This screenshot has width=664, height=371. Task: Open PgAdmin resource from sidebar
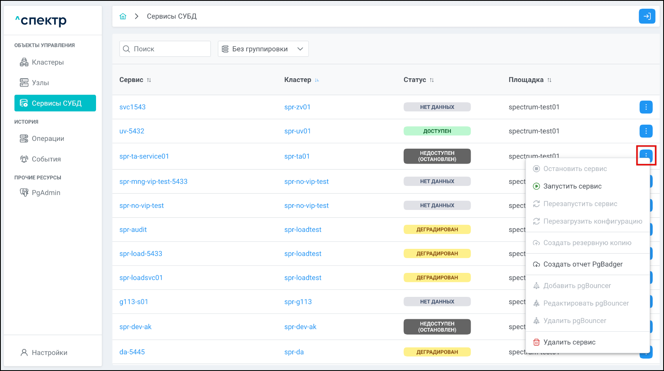click(x=46, y=193)
